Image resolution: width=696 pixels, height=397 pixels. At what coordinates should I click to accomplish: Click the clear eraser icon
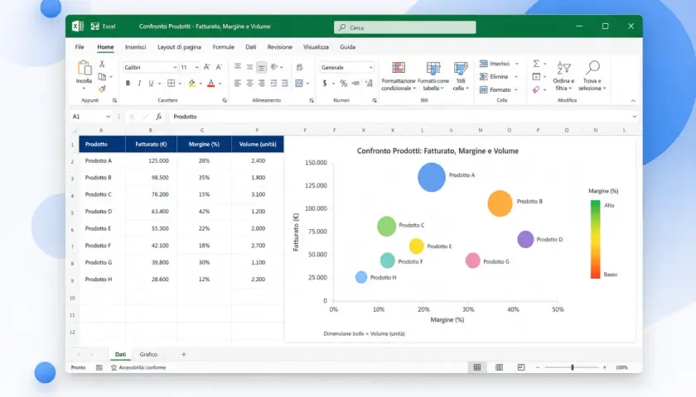coord(536,89)
